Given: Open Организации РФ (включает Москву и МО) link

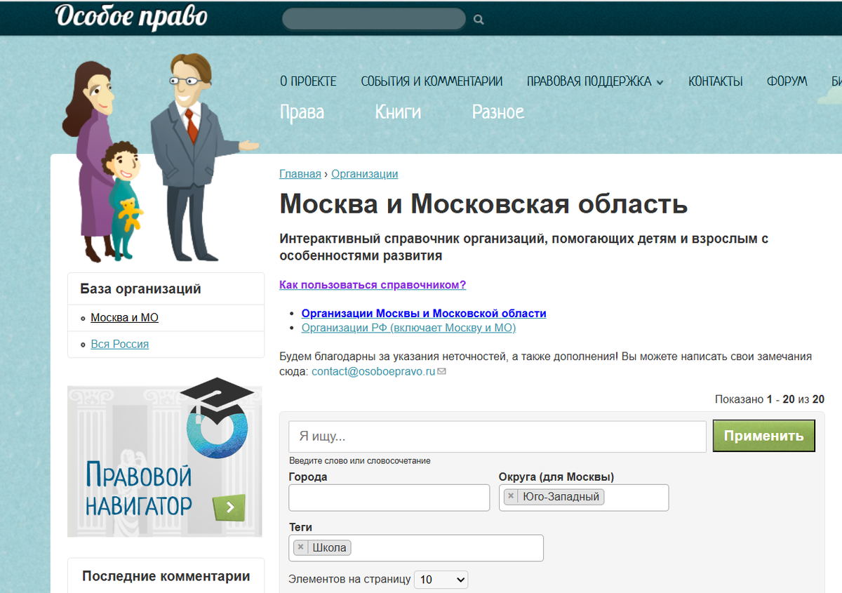Looking at the screenshot, I should (x=408, y=328).
